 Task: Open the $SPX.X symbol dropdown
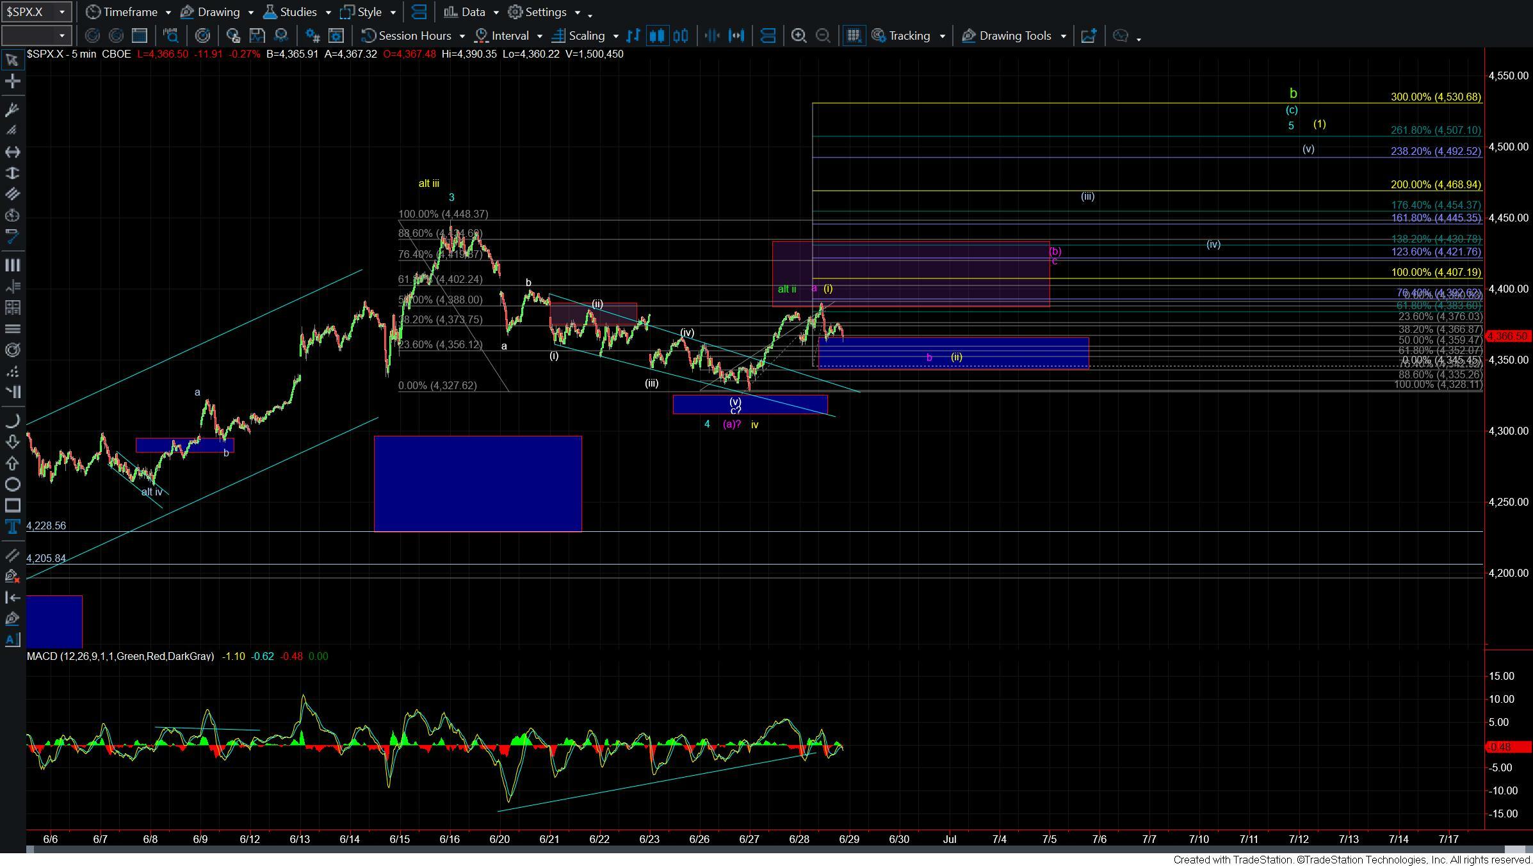click(61, 12)
